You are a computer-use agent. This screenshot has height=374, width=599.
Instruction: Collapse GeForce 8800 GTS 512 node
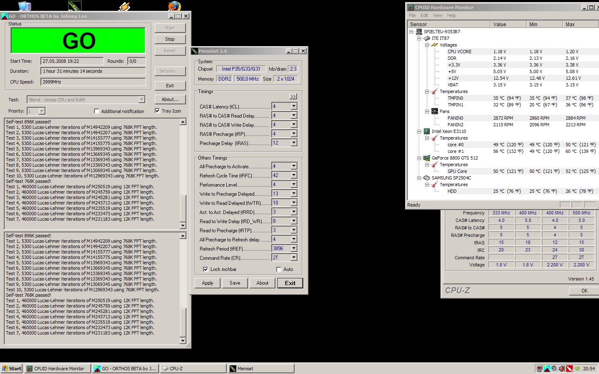419,158
